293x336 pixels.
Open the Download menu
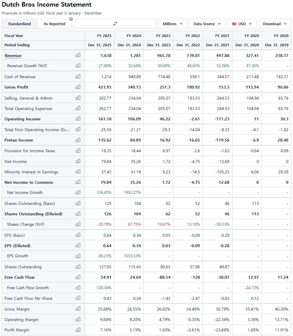275,24
